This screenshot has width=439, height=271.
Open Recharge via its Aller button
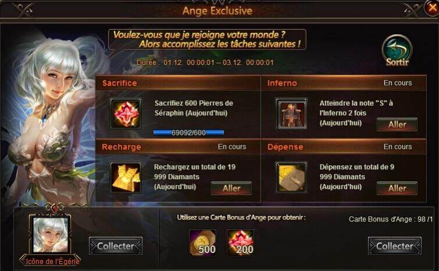click(231, 188)
